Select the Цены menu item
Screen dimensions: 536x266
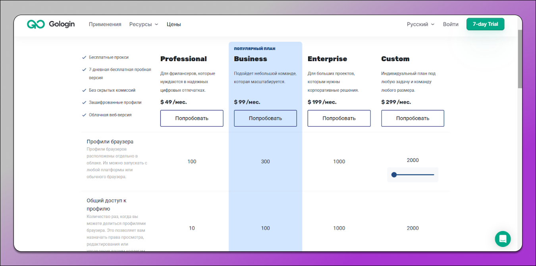pos(174,24)
